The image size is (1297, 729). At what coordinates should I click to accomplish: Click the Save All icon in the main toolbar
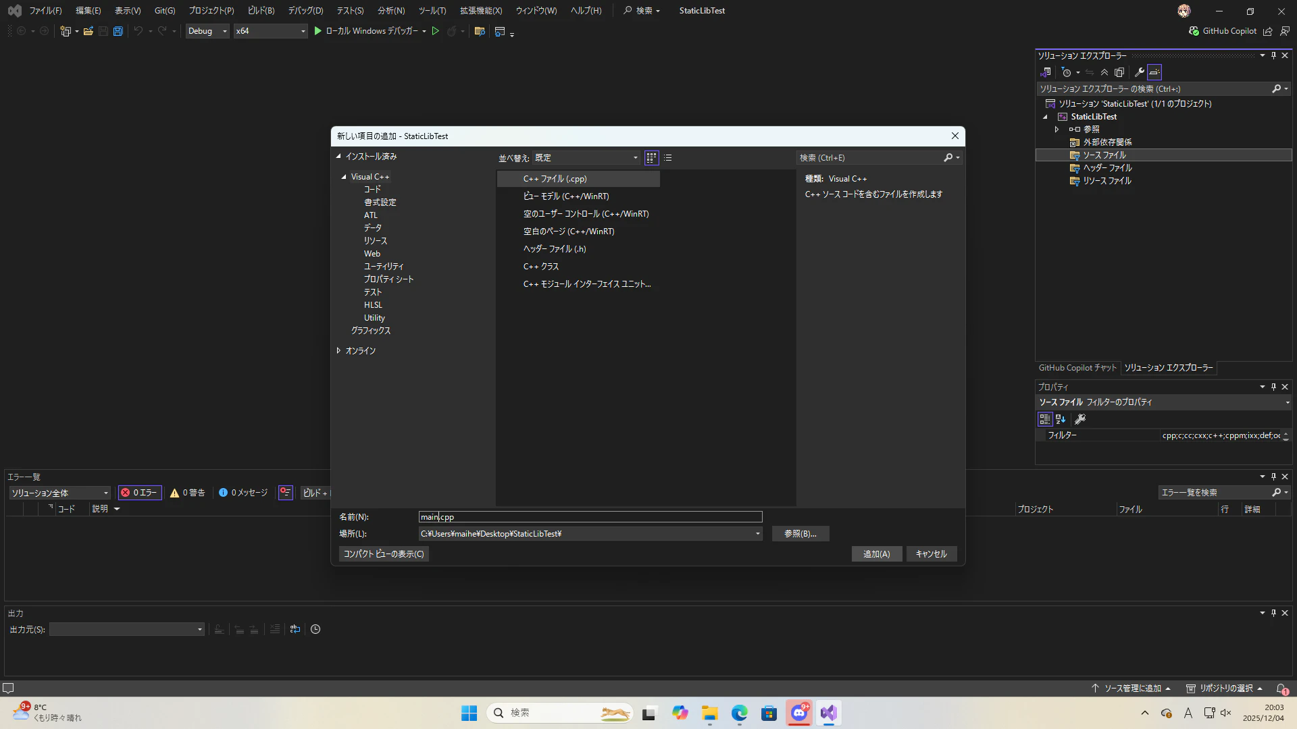click(118, 31)
